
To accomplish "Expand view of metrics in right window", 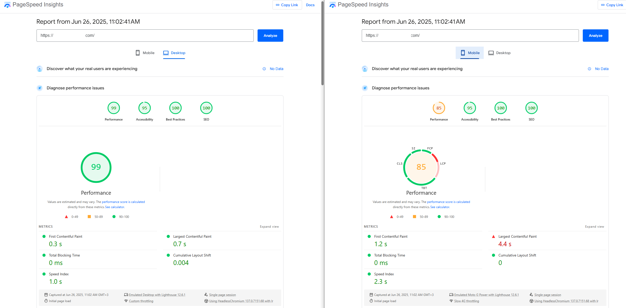I will [594, 227].
